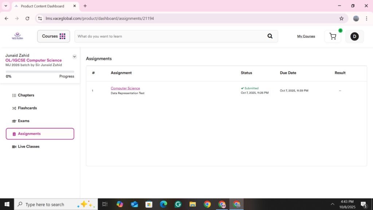Open the Computer Science assignment link
The width and height of the screenshot is (373, 210).
click(x=125, y=88)
